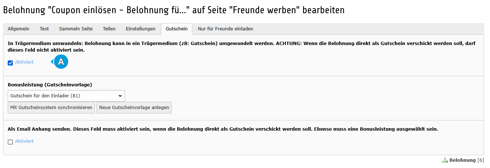Click the dropdown arrow of Gutschein für den Einlader
The height and width of the screenshot is (168, 490).
pos(120,96)
